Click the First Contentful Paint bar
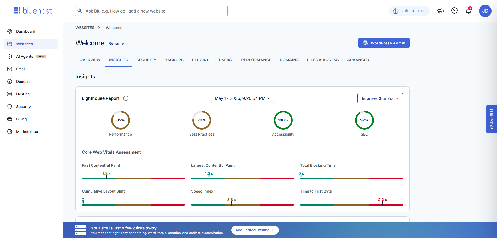 (133, 179)
